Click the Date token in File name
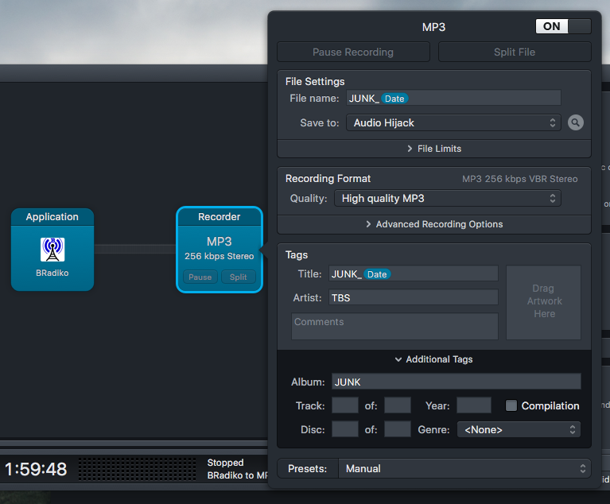 [x=394, y=99]
